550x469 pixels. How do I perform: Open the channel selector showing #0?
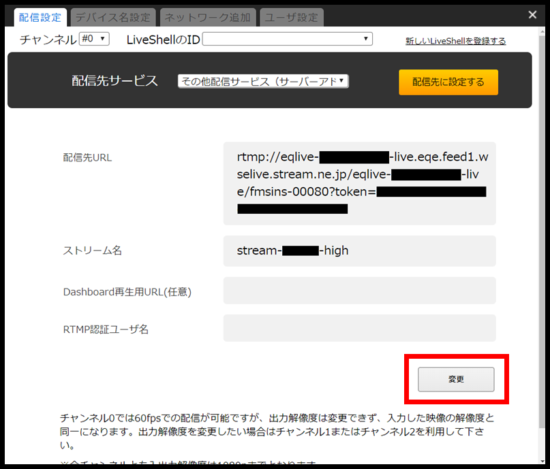pyautogui.click(x=93, y=39)
